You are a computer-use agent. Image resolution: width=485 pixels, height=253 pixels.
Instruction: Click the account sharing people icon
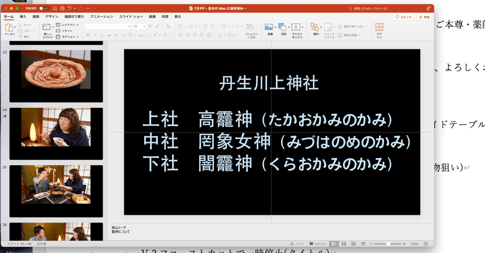click(x=429, y=8)
